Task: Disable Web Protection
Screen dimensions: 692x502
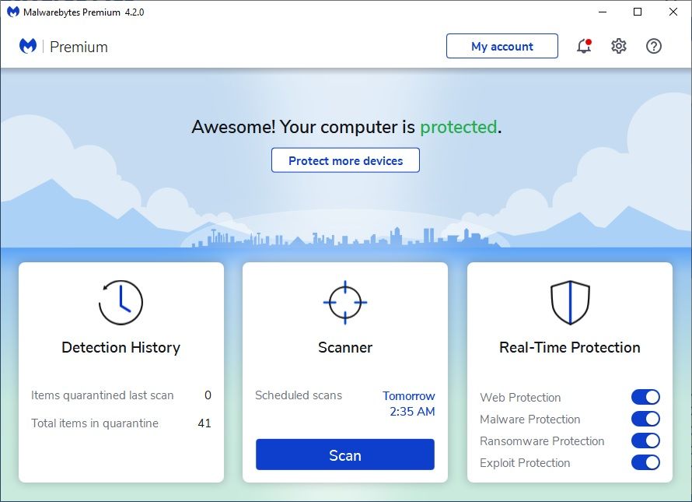Action: tap(645, 397)
